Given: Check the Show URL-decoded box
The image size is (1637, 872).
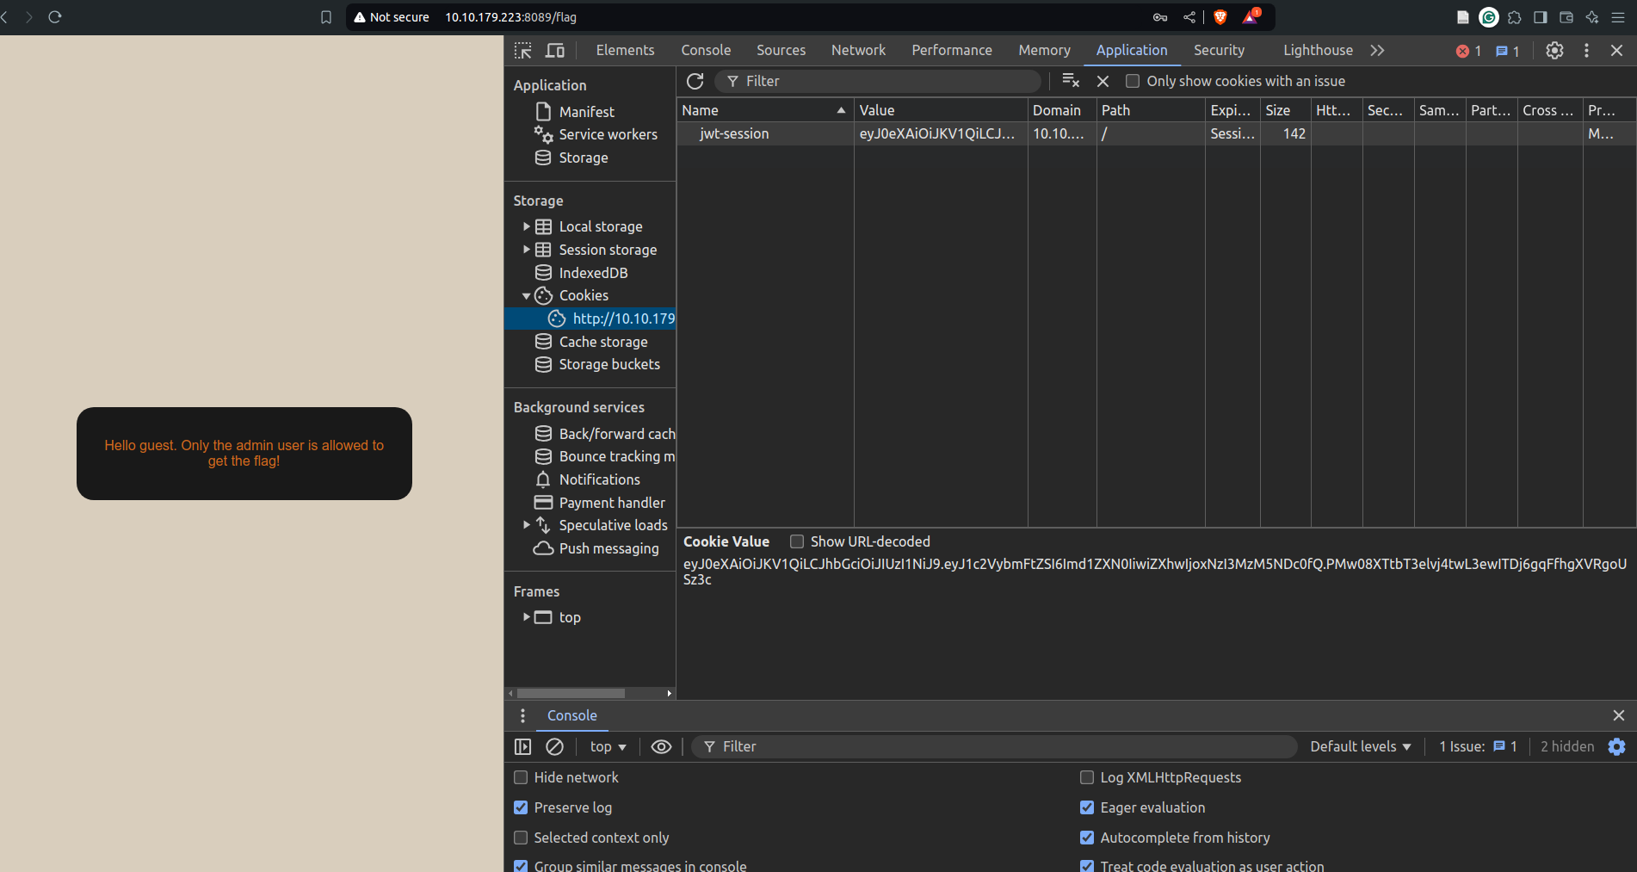Looking at the screenshot, I should [797, 541].
